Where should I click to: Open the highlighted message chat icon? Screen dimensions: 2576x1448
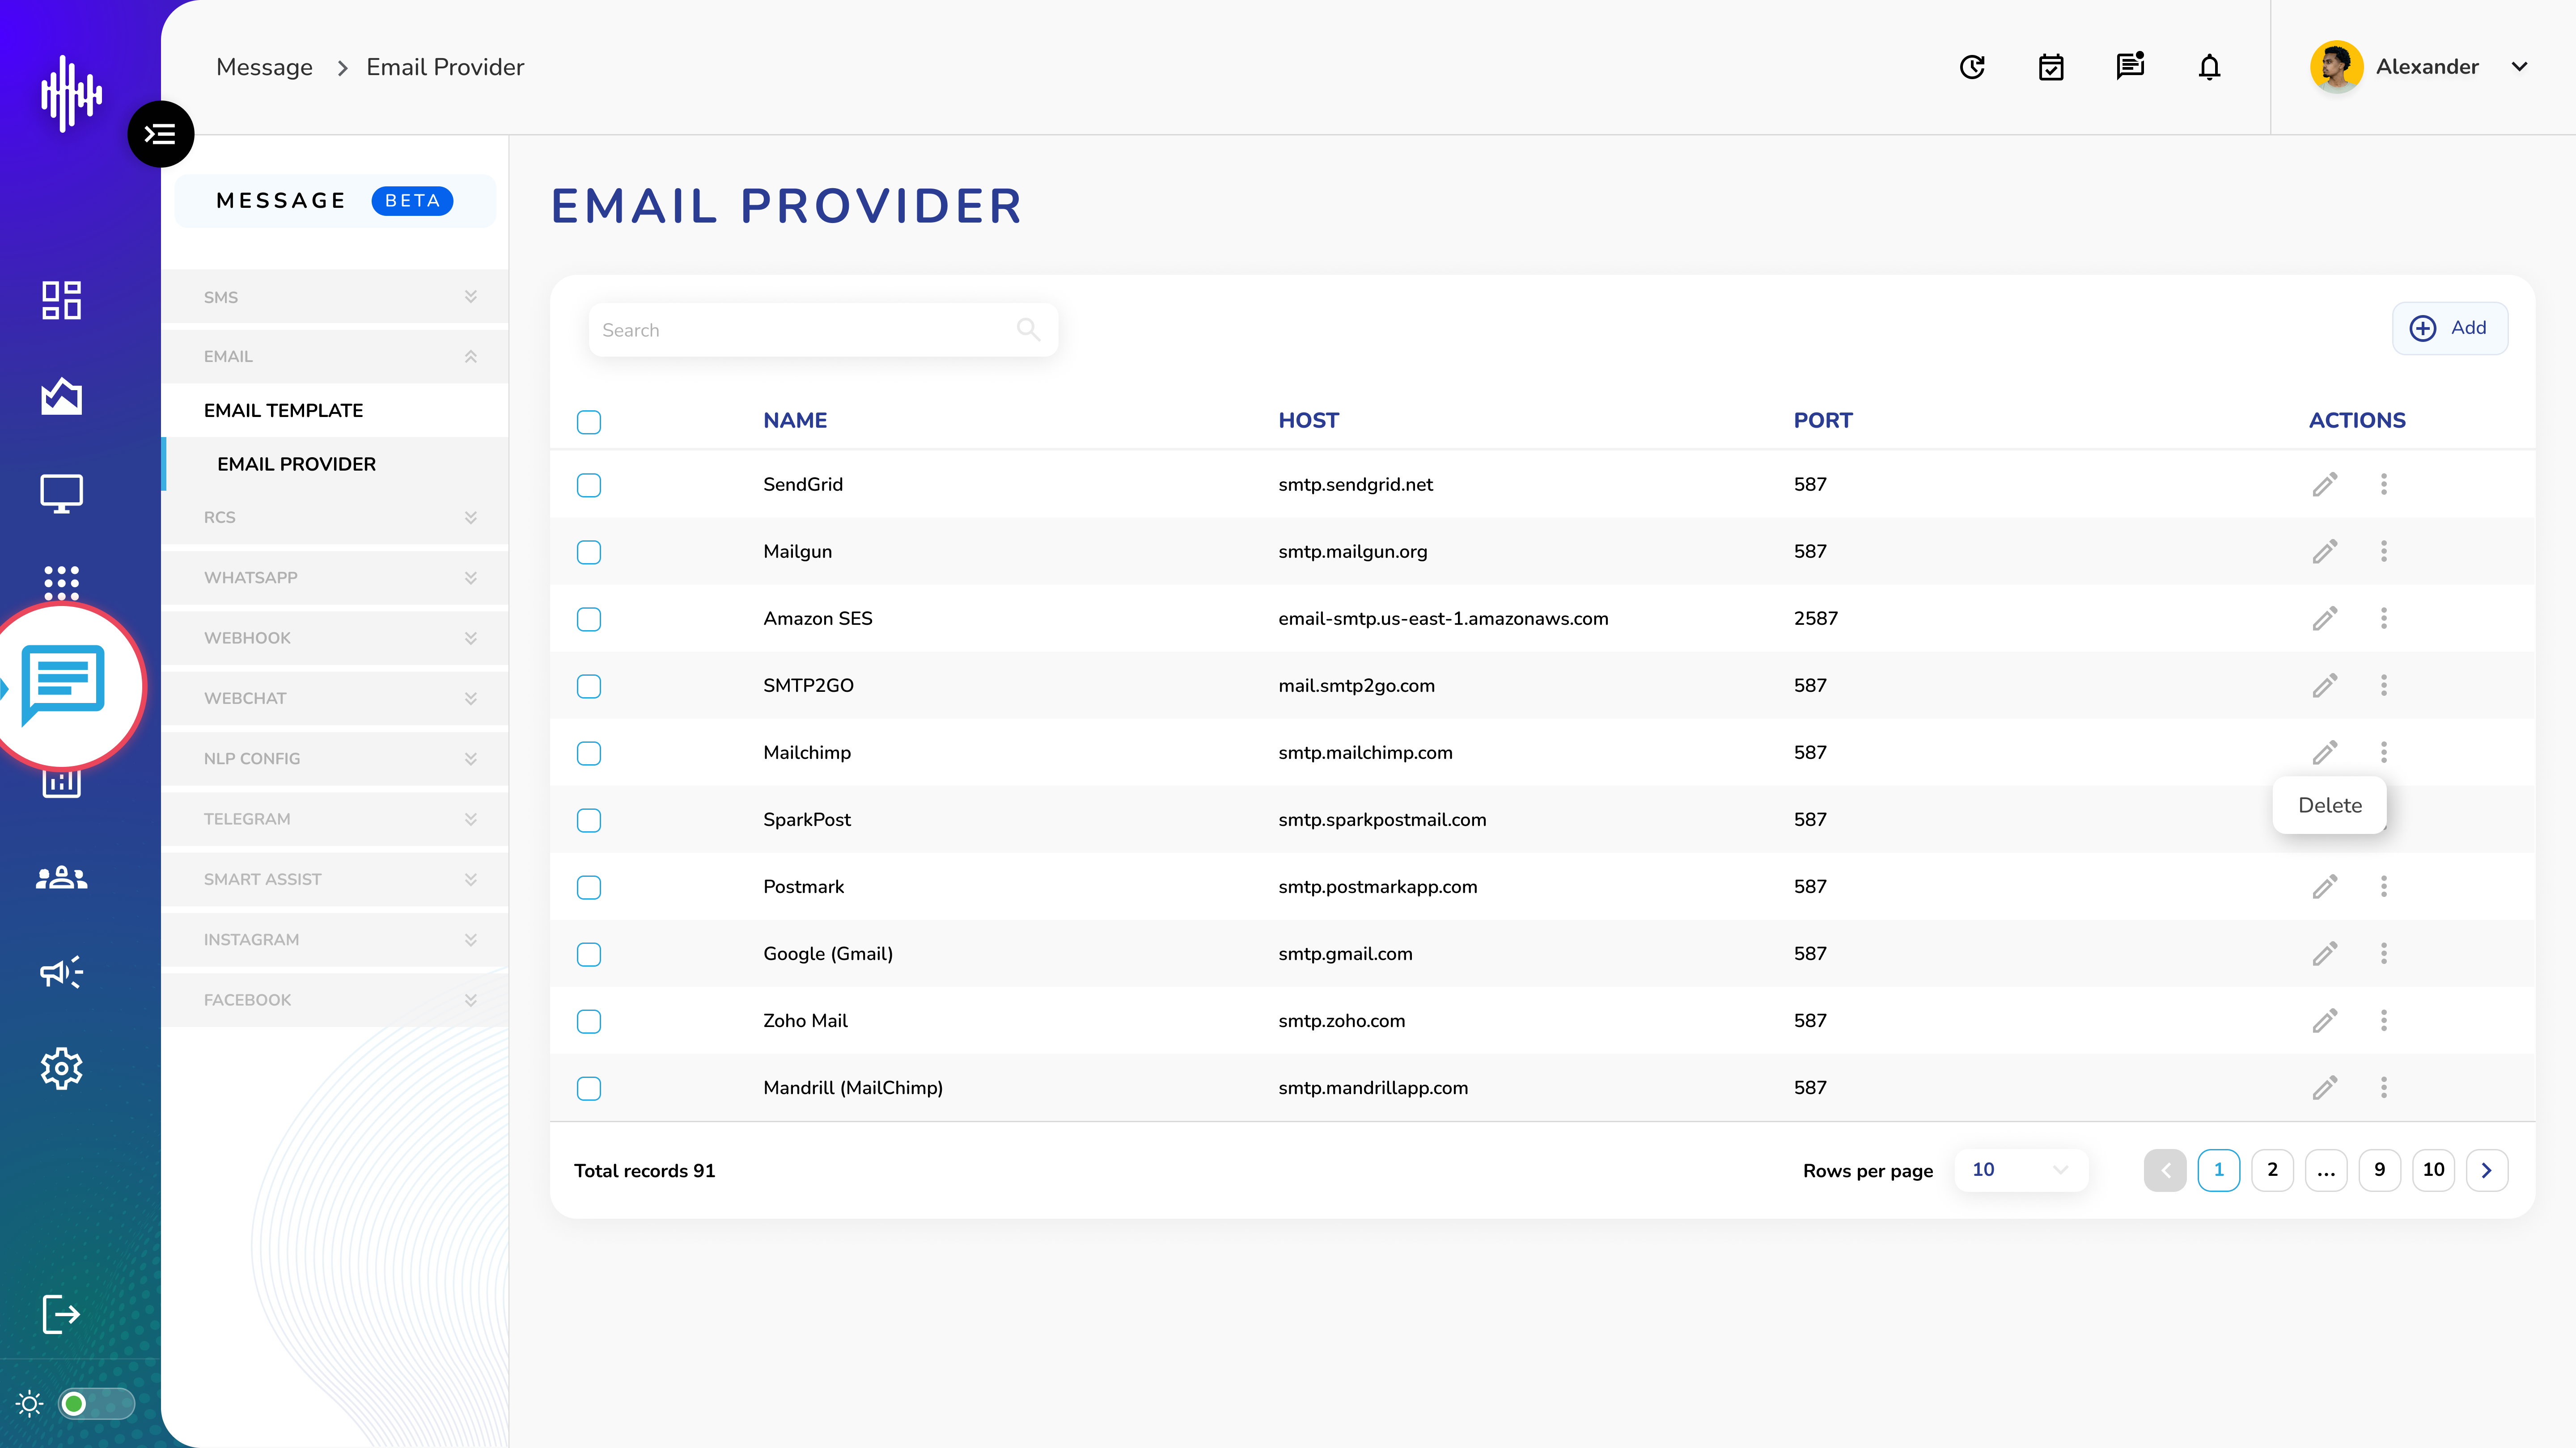[63, 686]
